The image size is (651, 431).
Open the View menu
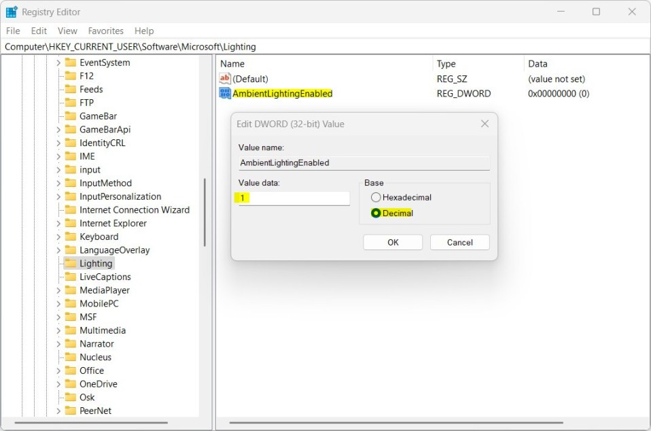67,31
